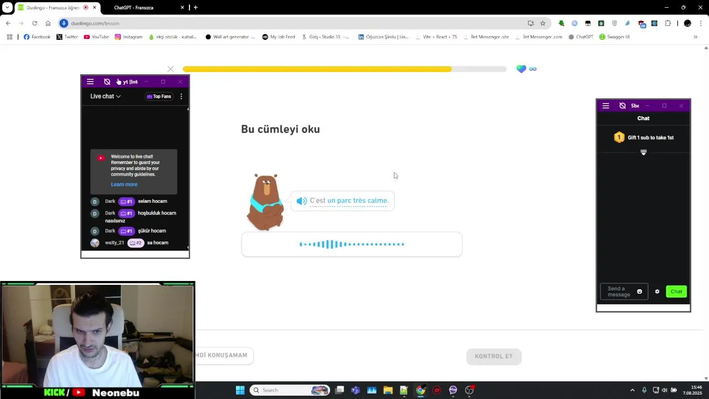Show hidden system tray icons chevron
Screen dimensions: 709x399
[633, 390]
